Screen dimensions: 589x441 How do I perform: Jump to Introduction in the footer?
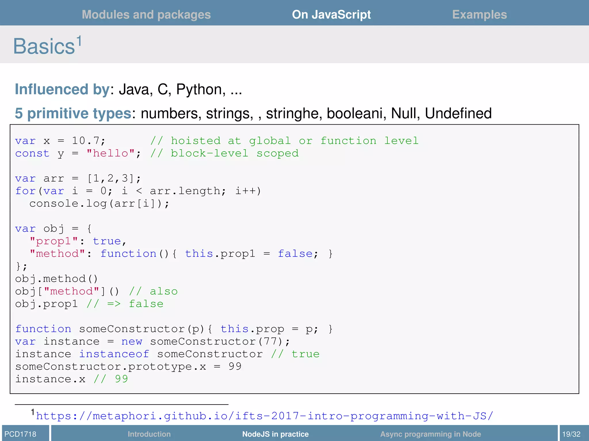(x=149, y=434)
